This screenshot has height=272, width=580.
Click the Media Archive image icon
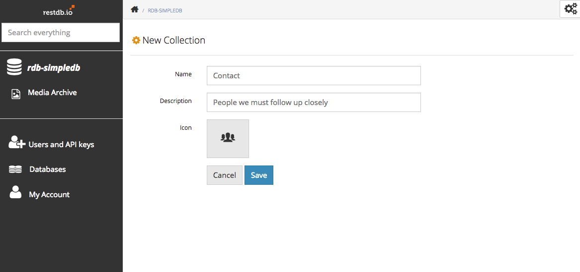(x=16, y=94)
